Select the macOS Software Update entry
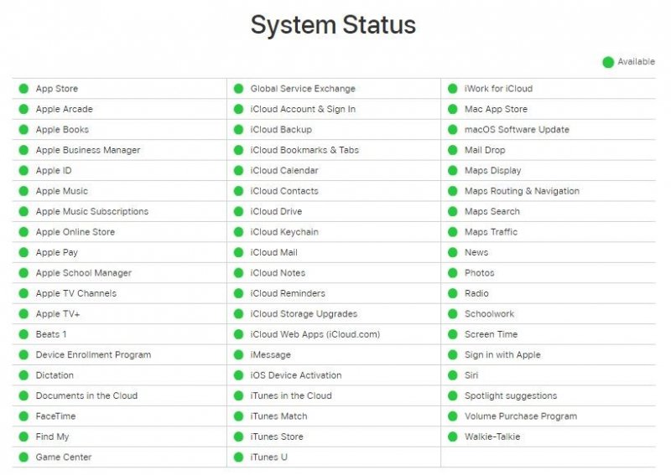This screenshot has width=671, height=475. [x=517, y=130]
